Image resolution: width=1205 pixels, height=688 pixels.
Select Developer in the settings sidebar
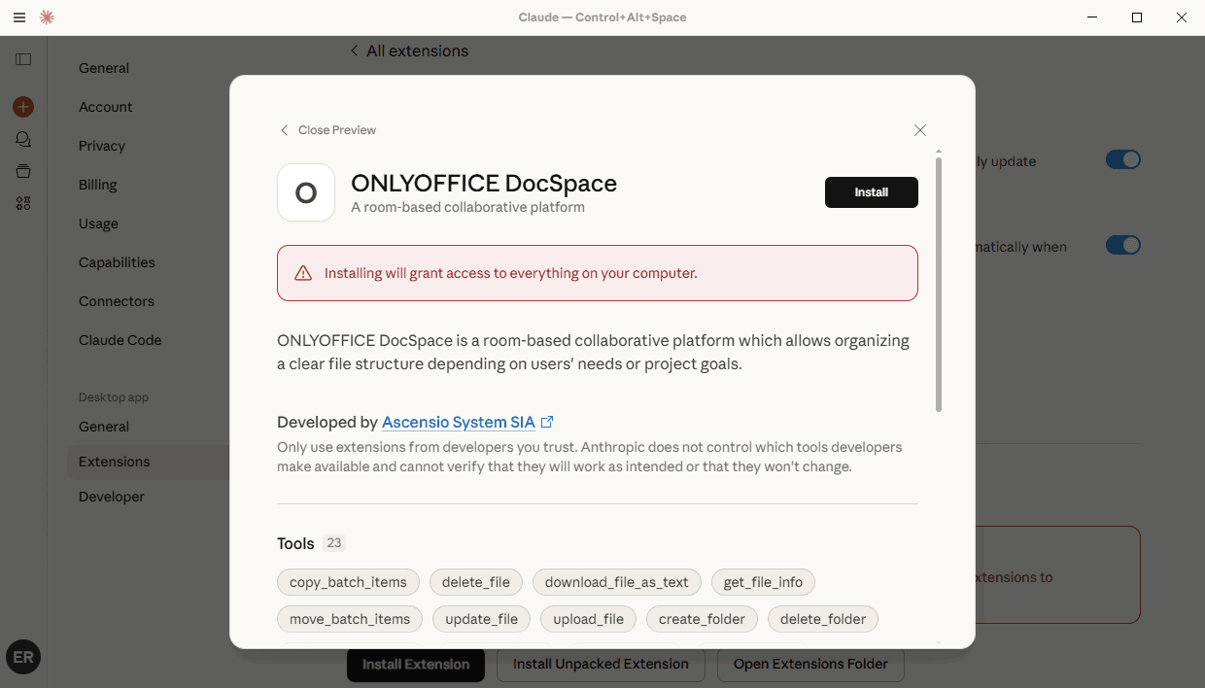(112, 497)
